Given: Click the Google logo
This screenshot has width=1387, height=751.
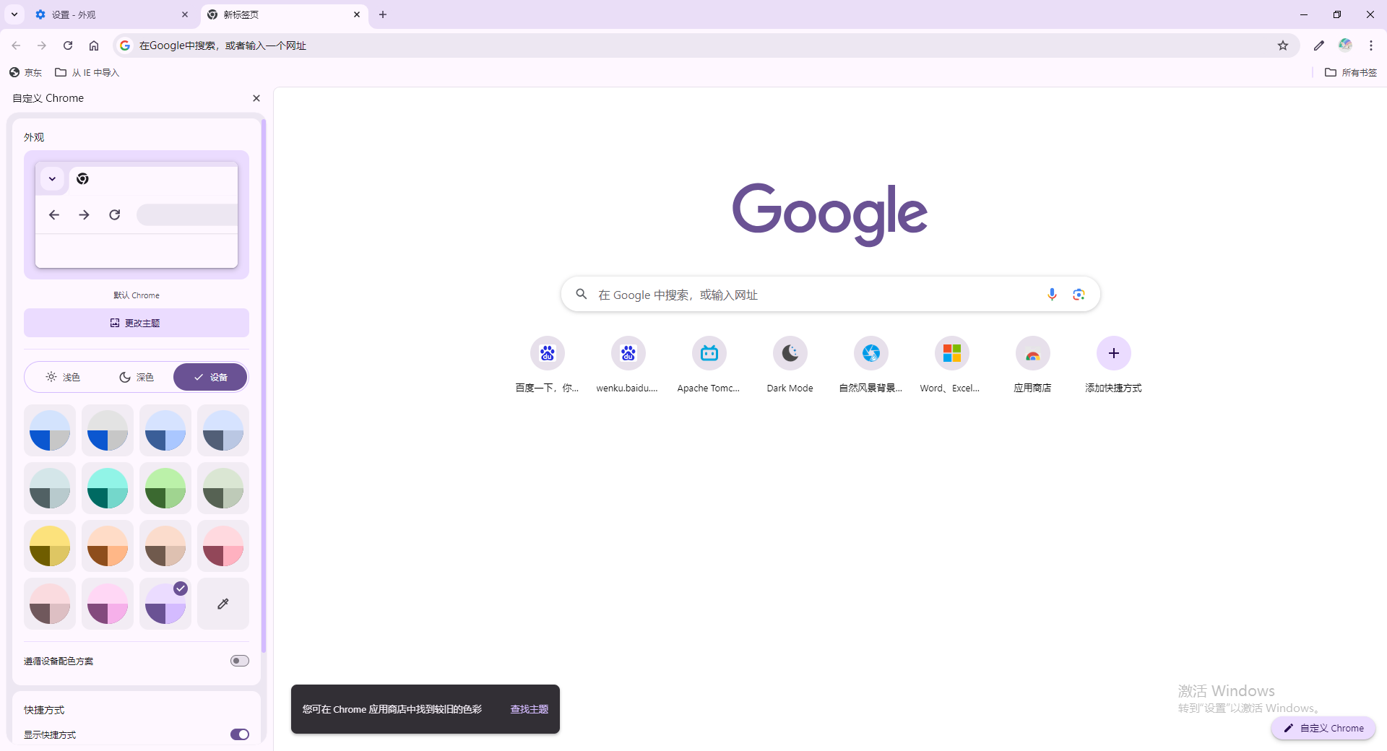Looking at the screenshot, I should click(830, 214).
